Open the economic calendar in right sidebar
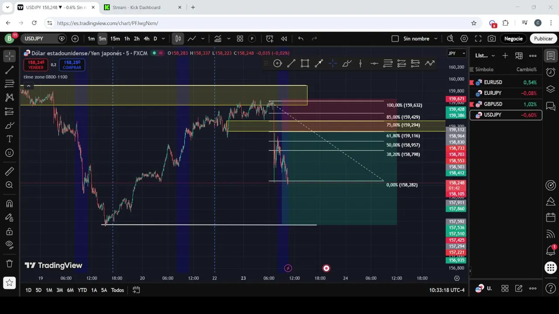This screenshot has width=559, height=314. (x=551, y=218)
